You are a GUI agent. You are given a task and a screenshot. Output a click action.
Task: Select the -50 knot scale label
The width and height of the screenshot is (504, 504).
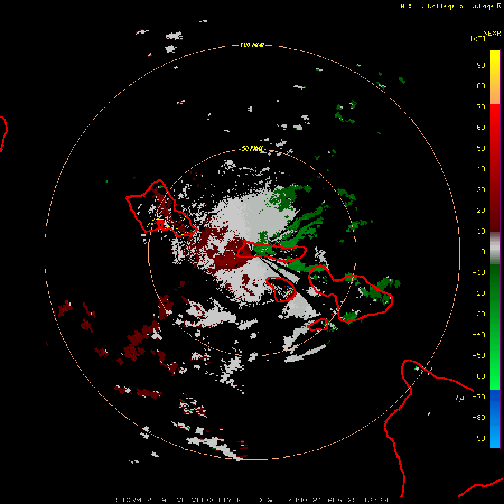(479, 356)
